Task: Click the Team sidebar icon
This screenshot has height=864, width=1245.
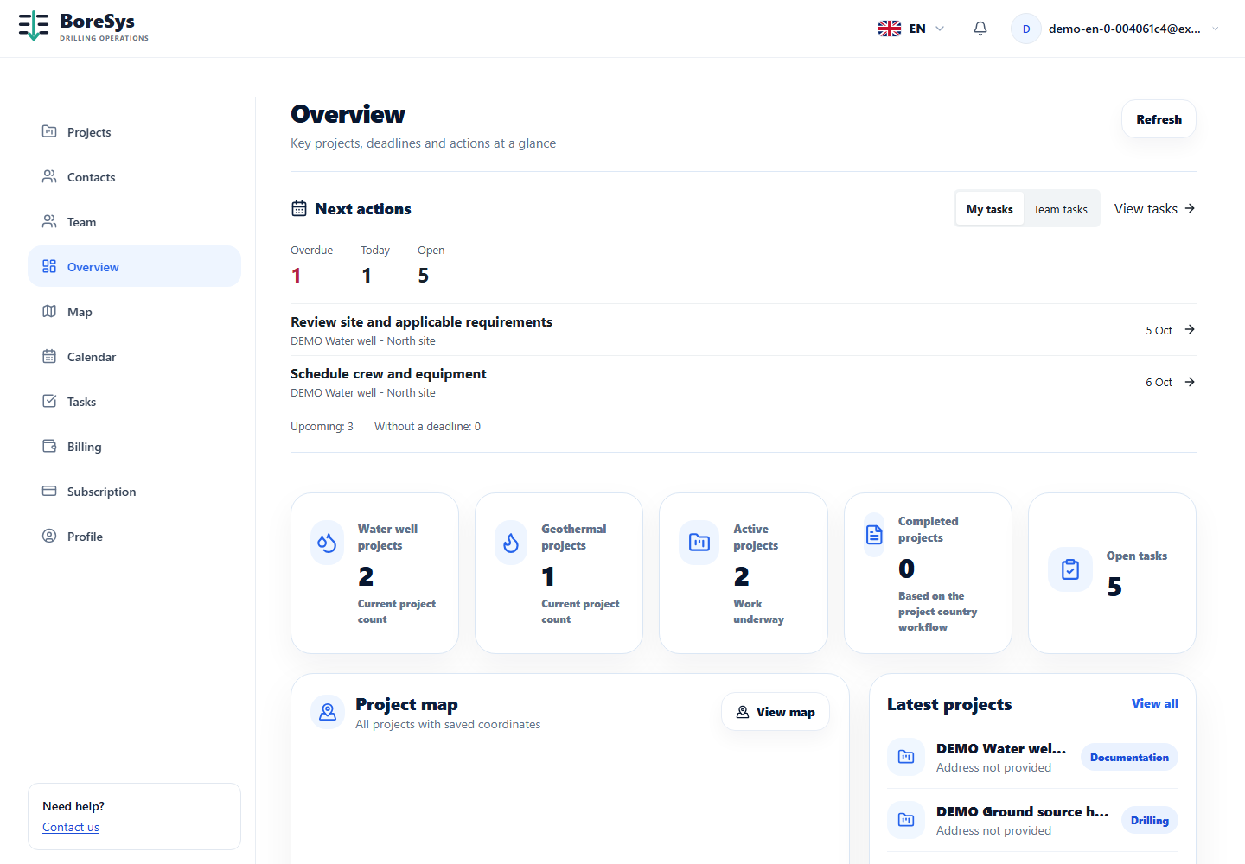Action: pos(49,221)
